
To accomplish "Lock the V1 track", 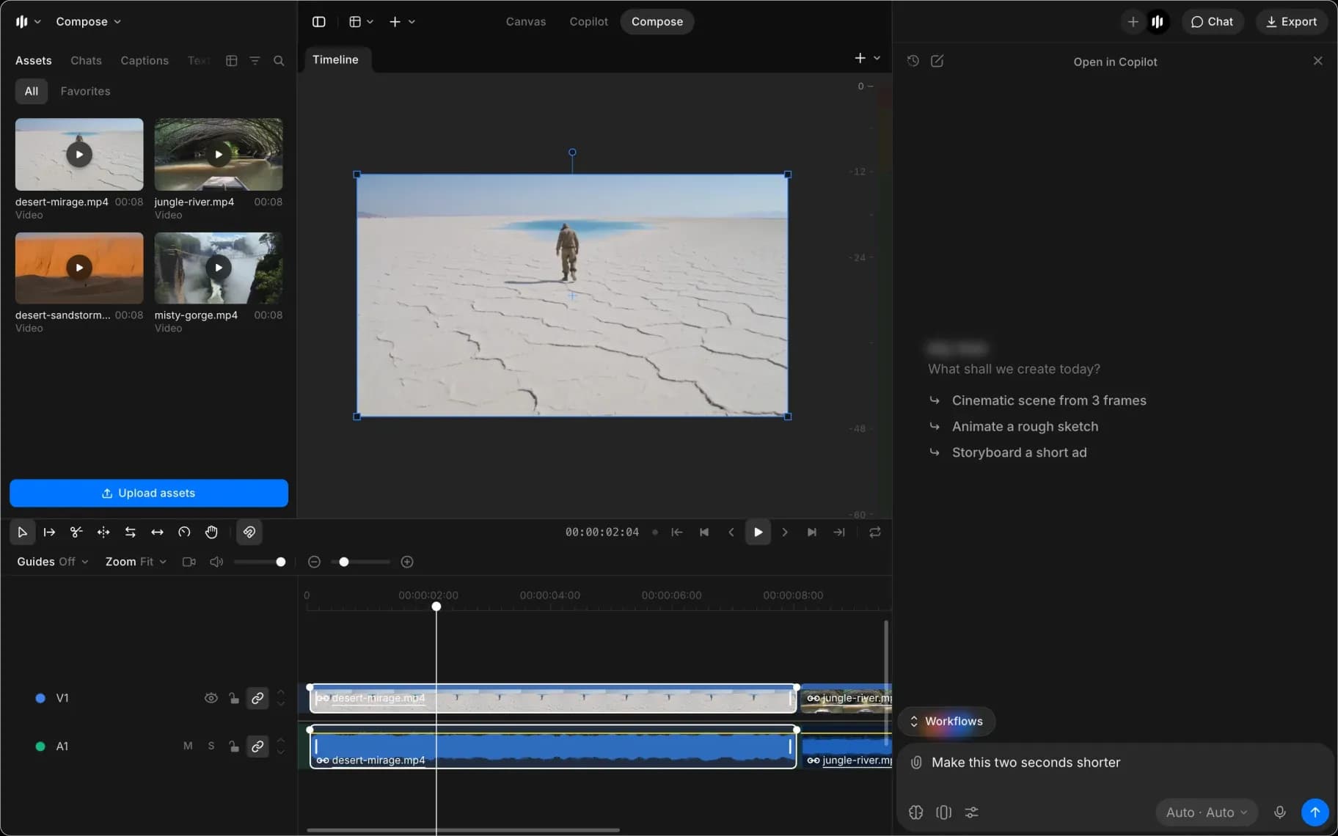I will pyautogui.click(x=233, y=698).
